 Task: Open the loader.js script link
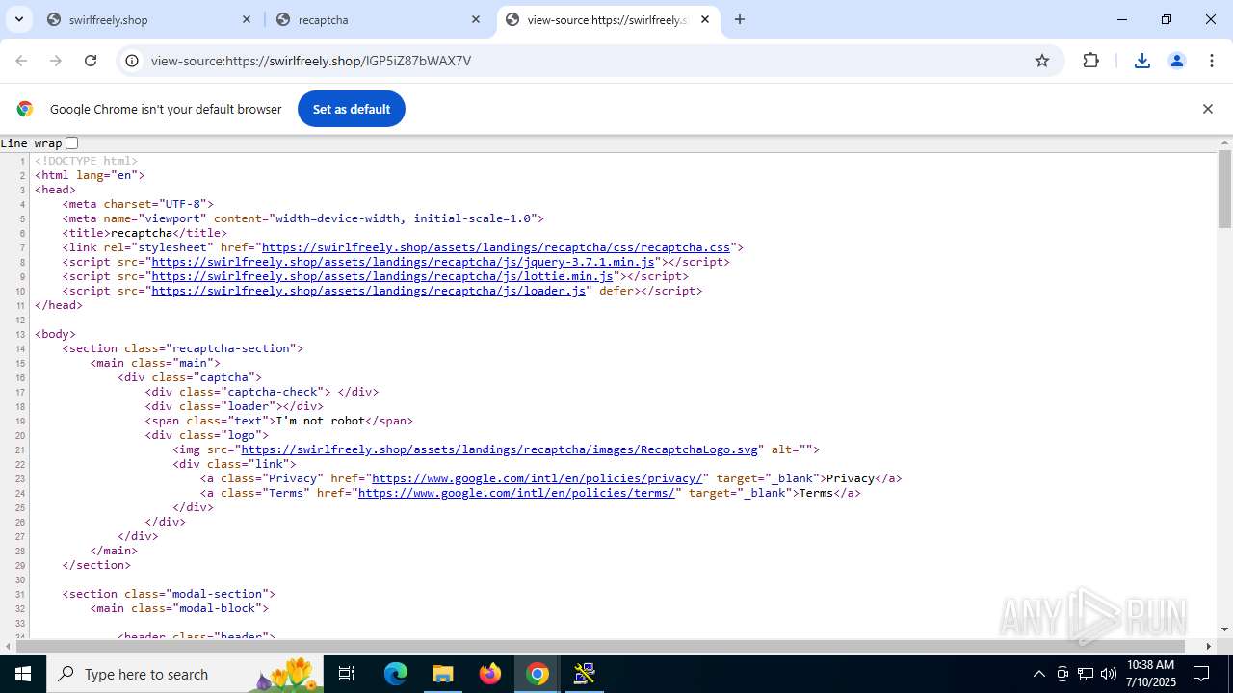369,291
